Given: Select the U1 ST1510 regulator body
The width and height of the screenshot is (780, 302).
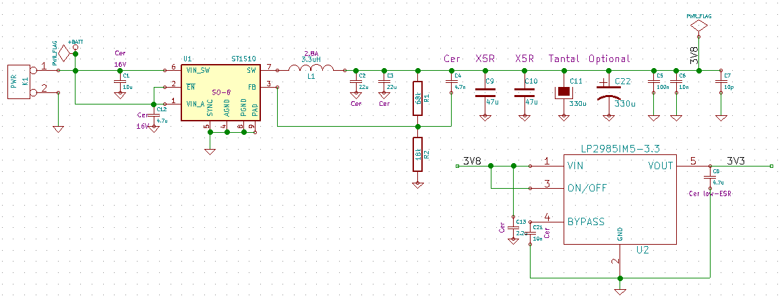Looking at the screenshot, I should tap(220, 92).
